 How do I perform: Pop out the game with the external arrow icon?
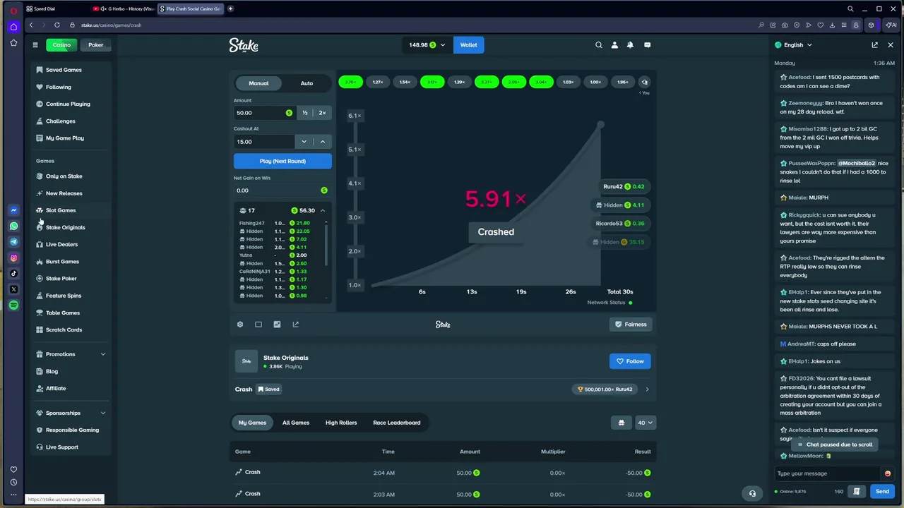click(x=295, y=325)
